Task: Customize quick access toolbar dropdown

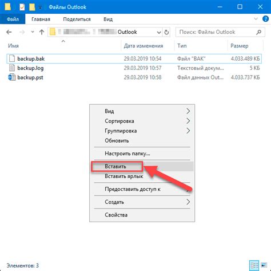Action: click(40, 7)
